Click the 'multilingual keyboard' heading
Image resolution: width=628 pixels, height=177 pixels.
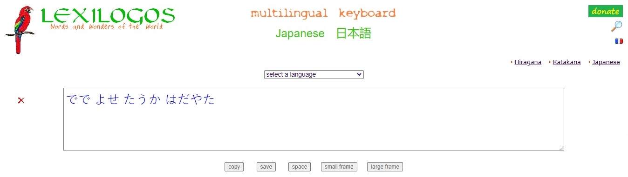(323, 13)
